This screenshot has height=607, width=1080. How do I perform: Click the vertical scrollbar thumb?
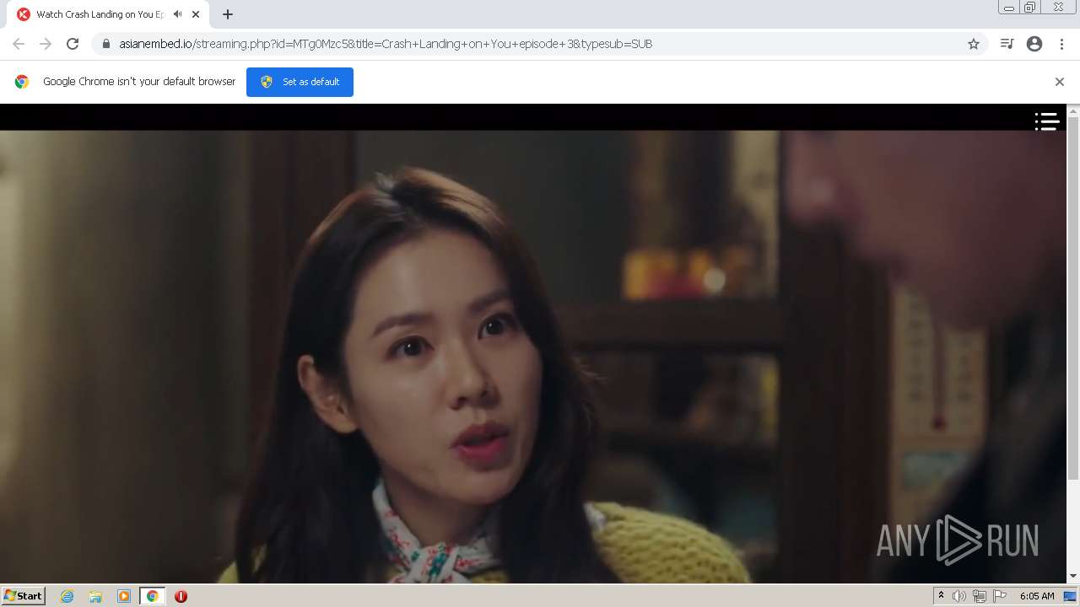1073,298
